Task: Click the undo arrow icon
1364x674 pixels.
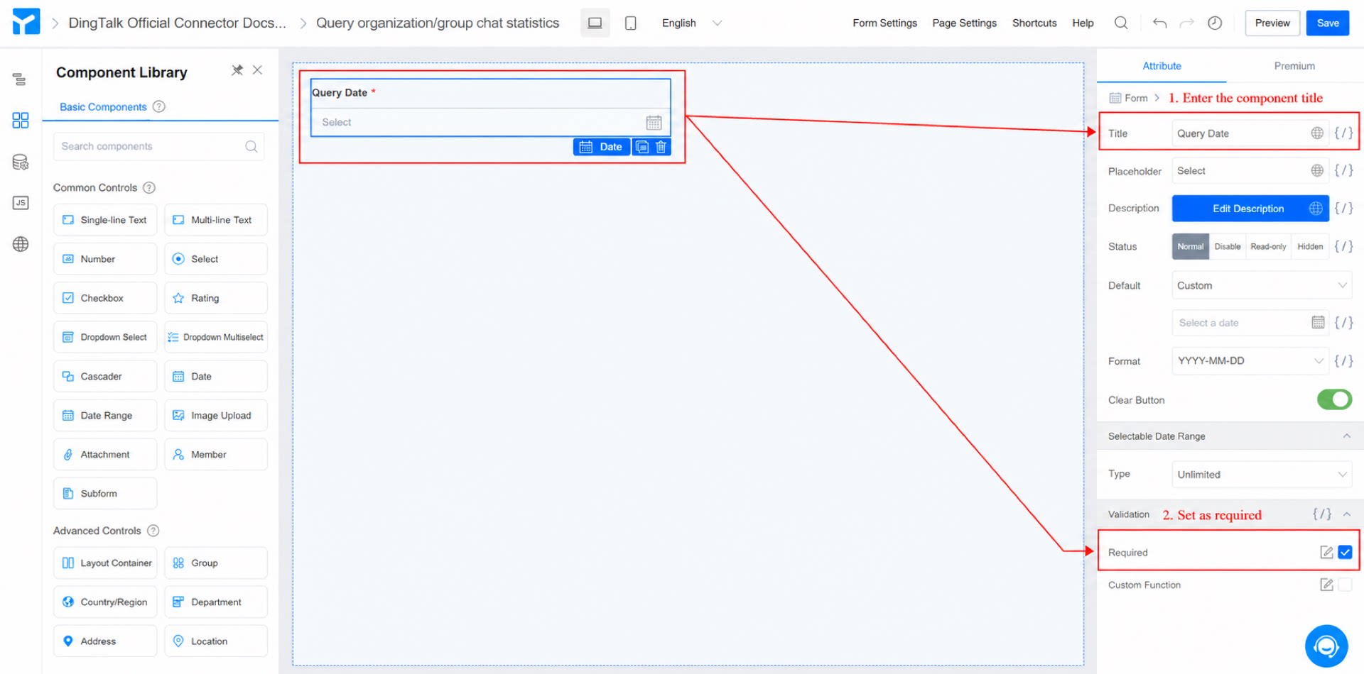Action: [1159, 23]
